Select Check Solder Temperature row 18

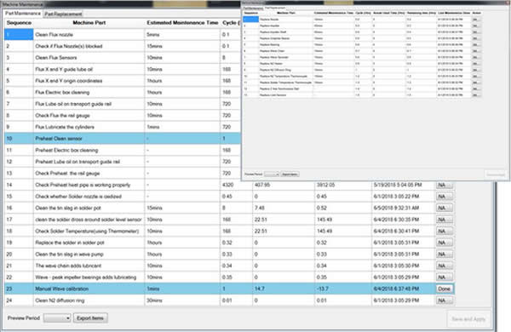pyautogui.click(x=229, y=231)
